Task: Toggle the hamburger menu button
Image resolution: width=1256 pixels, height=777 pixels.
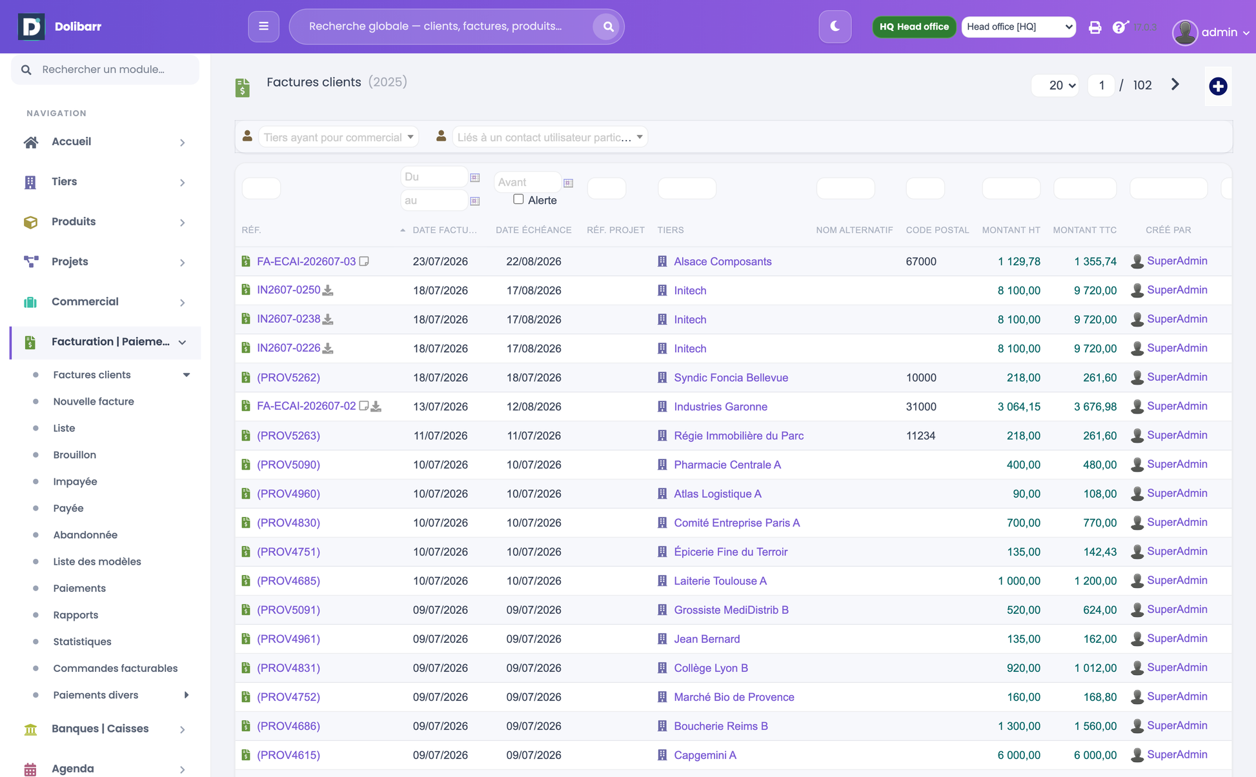Action: (x=263, y=26)
